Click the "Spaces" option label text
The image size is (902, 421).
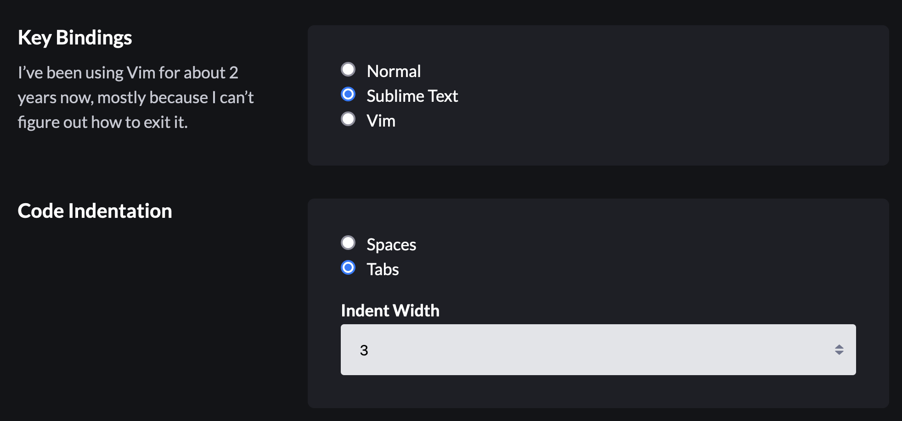[391, 244]
